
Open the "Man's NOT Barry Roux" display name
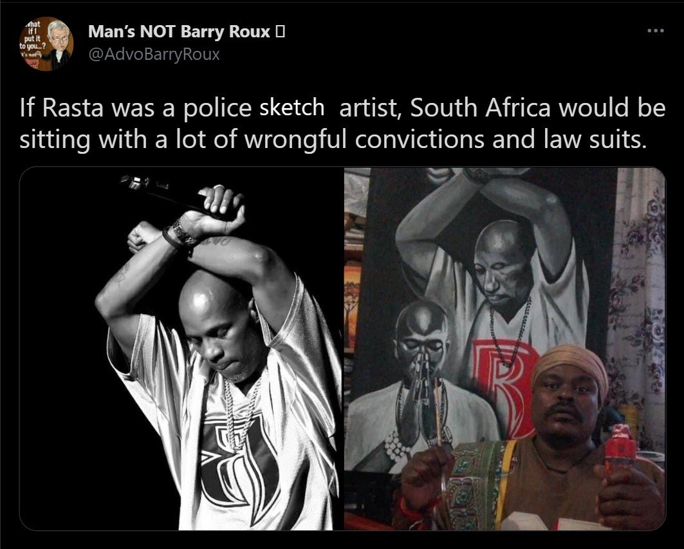pos(179,32)
